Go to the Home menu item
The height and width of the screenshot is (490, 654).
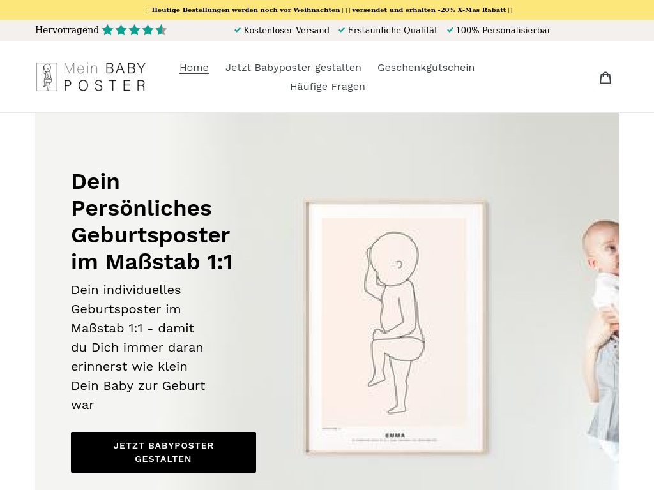pyautogui.click(x=194, y=68)
